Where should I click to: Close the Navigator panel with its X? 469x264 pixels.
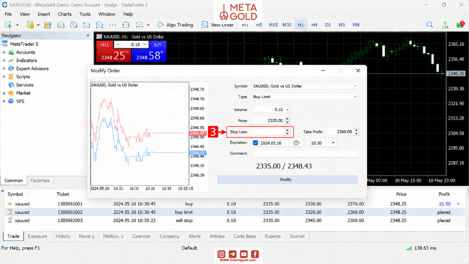(88, 35)
